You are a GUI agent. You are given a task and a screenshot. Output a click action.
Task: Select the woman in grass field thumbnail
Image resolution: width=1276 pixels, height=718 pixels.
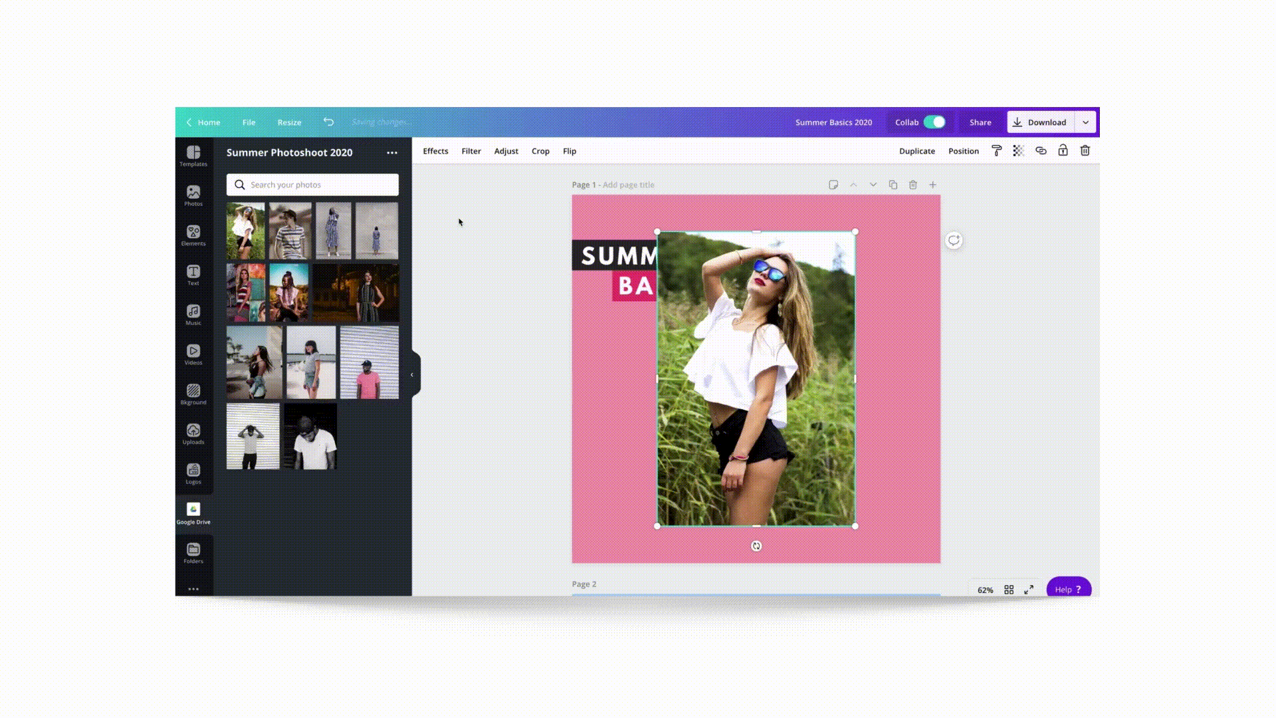245,231
